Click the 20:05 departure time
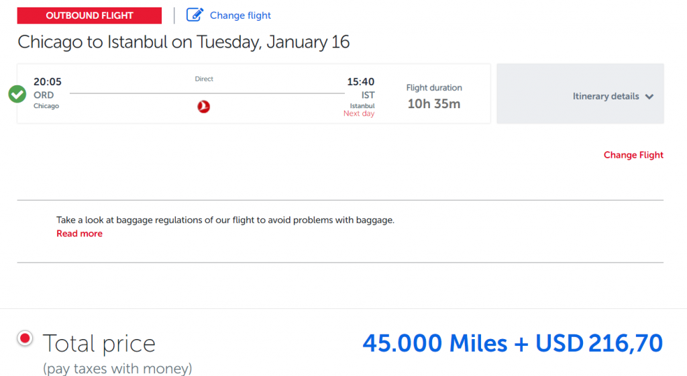 point(48,82)
